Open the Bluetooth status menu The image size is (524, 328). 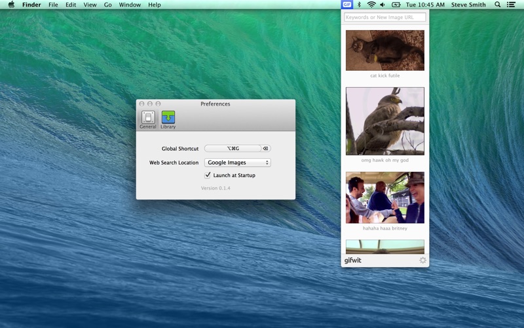pyautogui.click(x=359, y=5)
